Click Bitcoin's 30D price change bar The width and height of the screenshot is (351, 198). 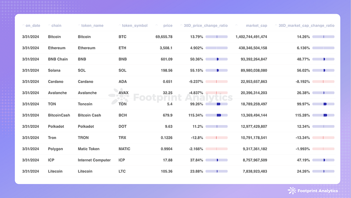pyautogui.click(x=216, y=36)
